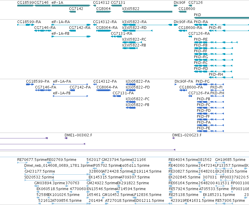Viewport: 249px width, 205px height.
Task: Click the PKD gene label
Action: point(198,15)
